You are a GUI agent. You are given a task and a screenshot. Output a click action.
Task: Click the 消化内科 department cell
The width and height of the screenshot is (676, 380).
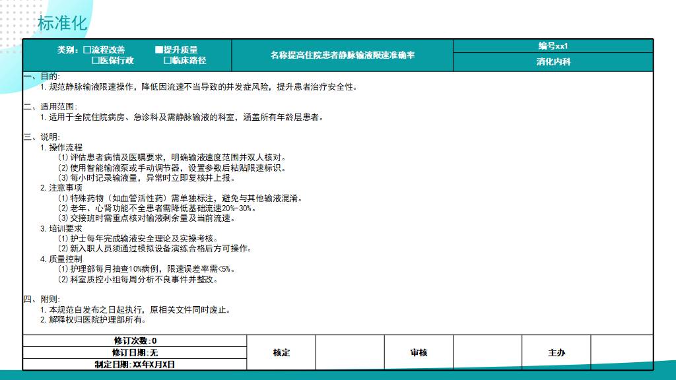coord(553,62)
